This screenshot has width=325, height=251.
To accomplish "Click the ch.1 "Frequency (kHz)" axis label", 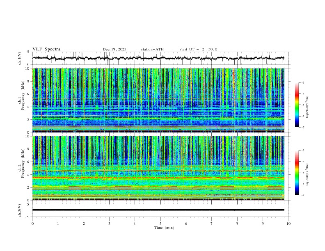I will (23, 94).
